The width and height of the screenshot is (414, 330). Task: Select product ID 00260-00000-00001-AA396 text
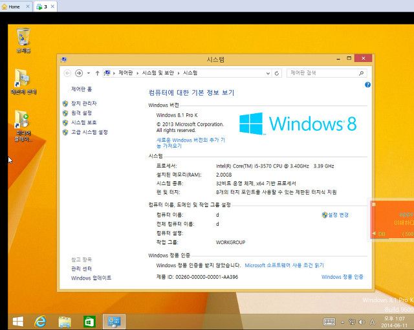207,277
